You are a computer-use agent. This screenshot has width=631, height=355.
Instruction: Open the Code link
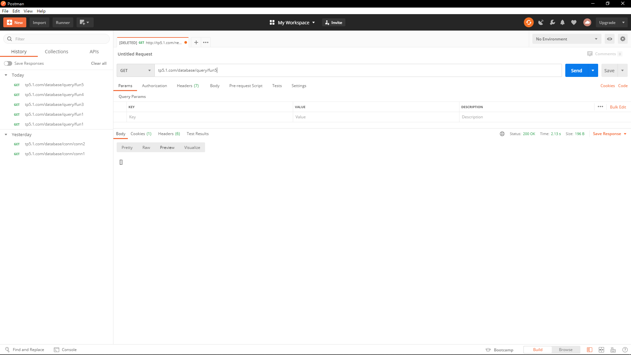tap(623, 86)
